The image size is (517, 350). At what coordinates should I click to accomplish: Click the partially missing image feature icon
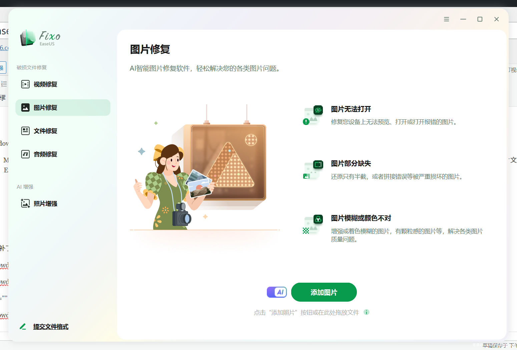click(x=313, y=170)
